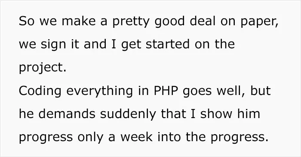Click the word "Coding" starting the second paragraph
Image resolution: width=301 pixels, height=157 pixels.
click(x=40, y=92)
